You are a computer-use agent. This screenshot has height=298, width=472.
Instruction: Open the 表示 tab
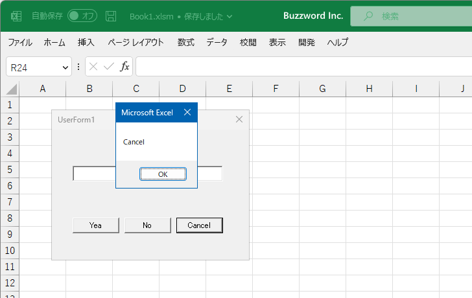click(x=277, y=42)
